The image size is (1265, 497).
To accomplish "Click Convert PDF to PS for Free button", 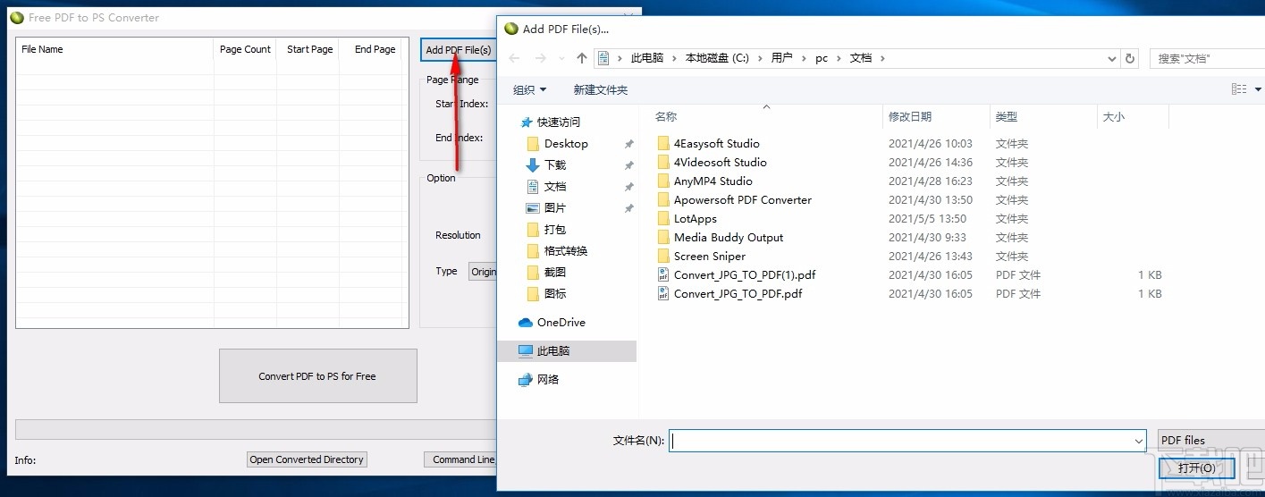I will click(x=317, y=376).
